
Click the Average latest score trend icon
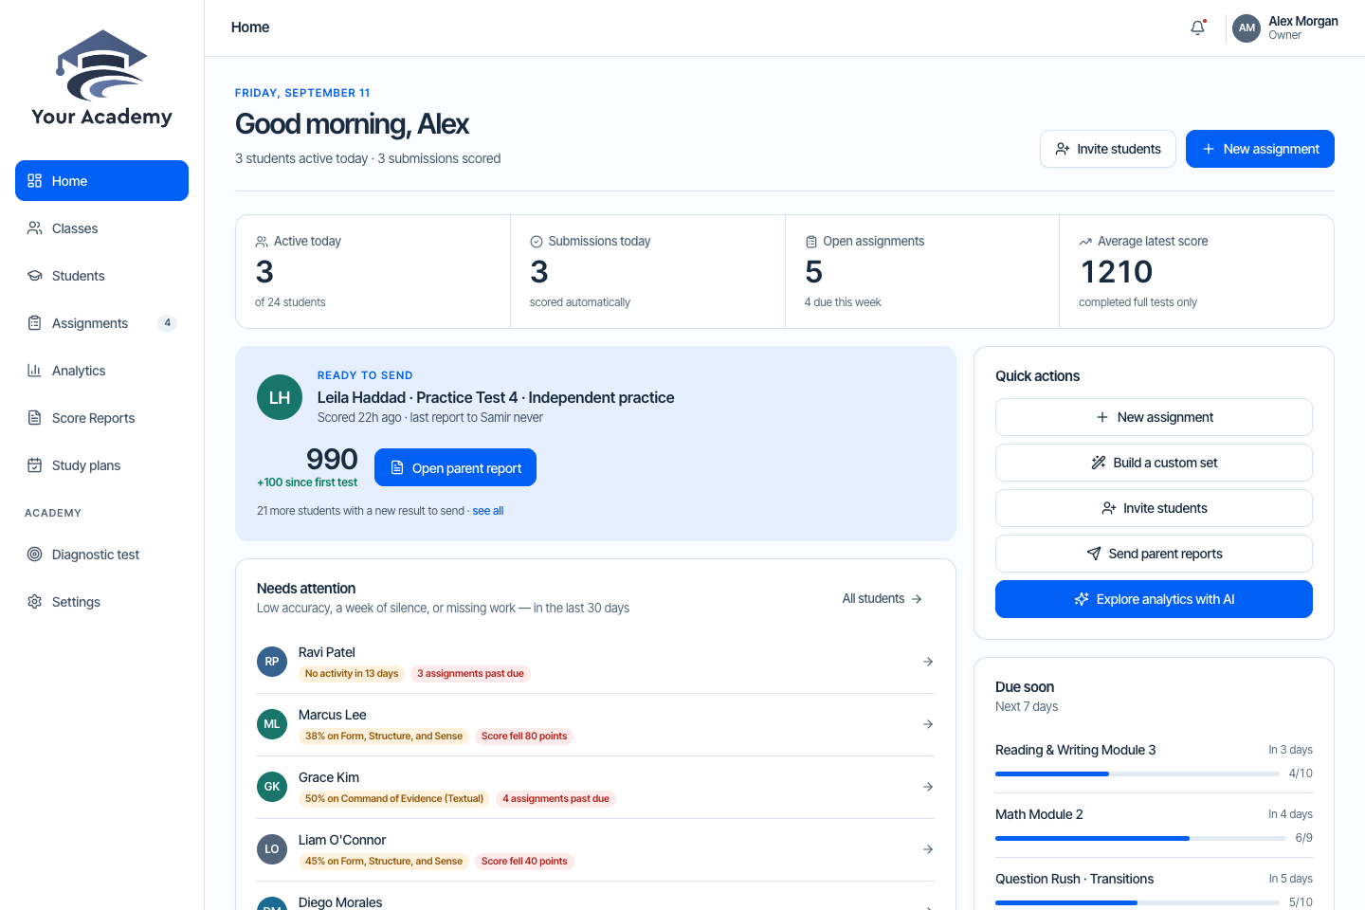(x=1085, y=242)
